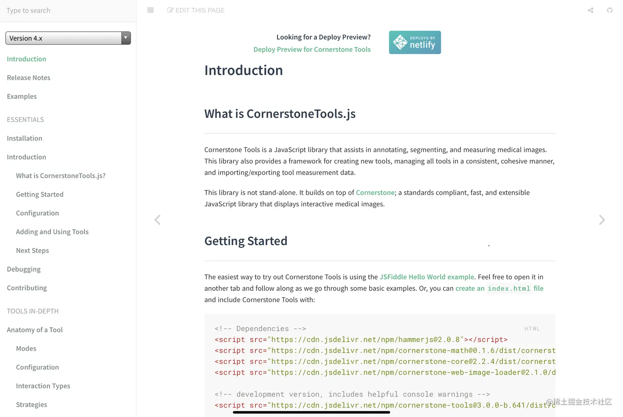
Task: Click the What is CornerstoneTools.js heading
Action: (280, 114)
